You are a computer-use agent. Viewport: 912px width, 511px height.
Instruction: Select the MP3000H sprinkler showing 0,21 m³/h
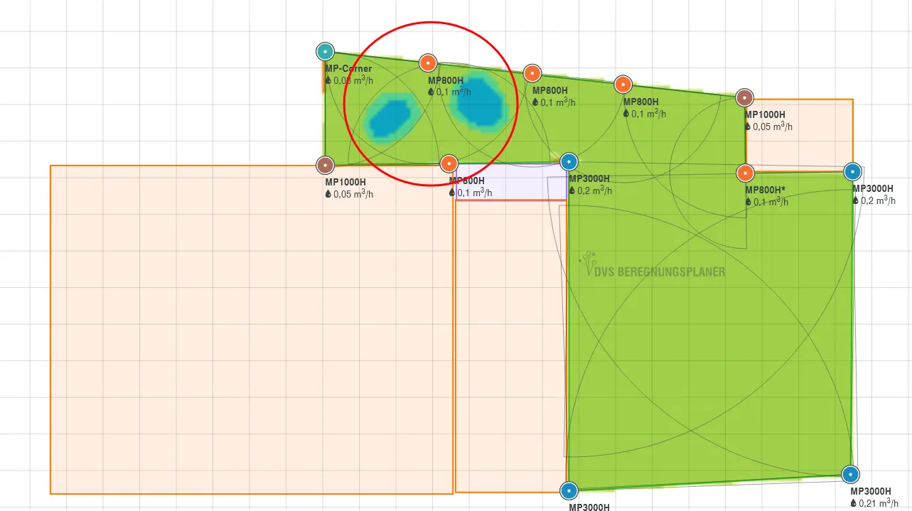point(850,474)
